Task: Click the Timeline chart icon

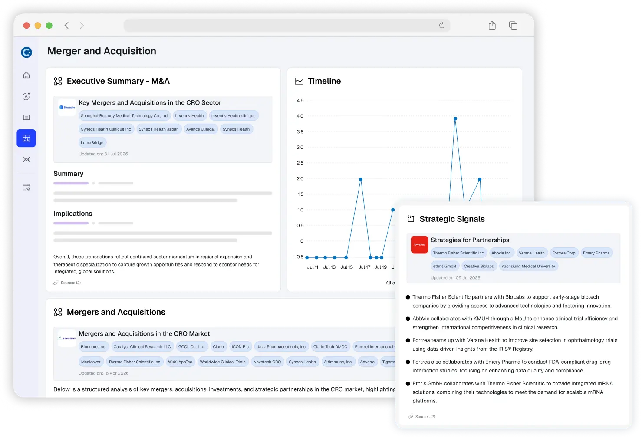Action: [x=299, y=81]
